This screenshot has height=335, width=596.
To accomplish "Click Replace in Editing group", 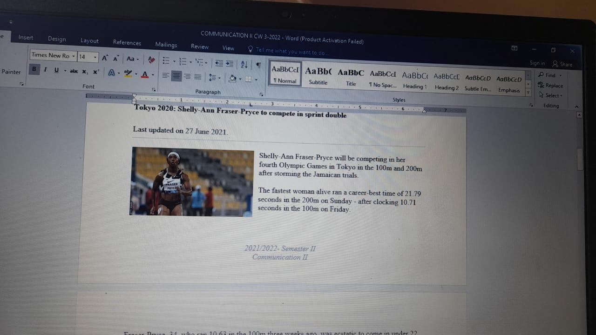I will point(550,85).
